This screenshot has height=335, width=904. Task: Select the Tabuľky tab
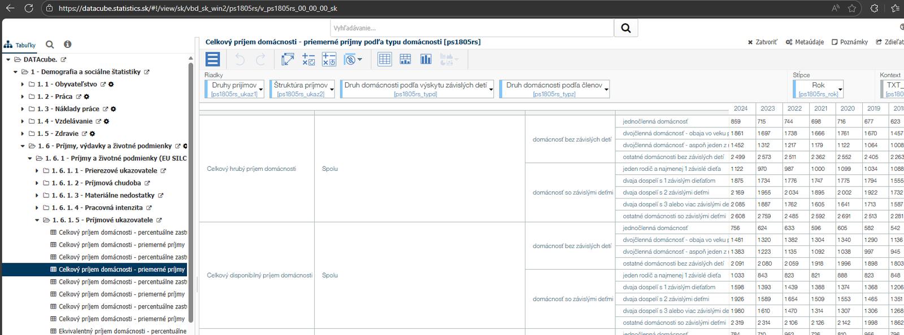[20, 45]
